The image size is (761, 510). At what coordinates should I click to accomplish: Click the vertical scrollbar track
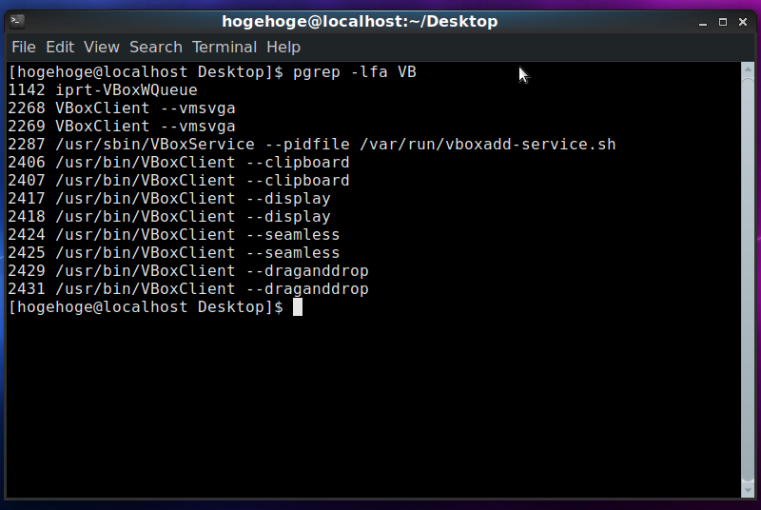coord(748,285)
